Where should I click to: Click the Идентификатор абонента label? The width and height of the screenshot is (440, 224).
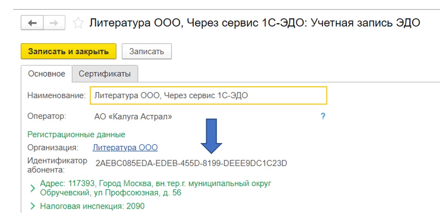(x=57, y=165)
